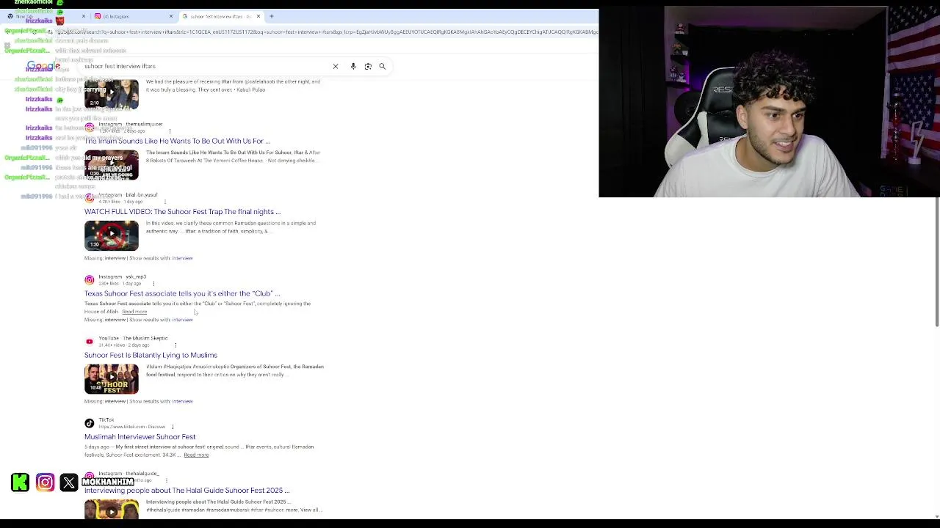Close the New Tab tab

(83, 16)
